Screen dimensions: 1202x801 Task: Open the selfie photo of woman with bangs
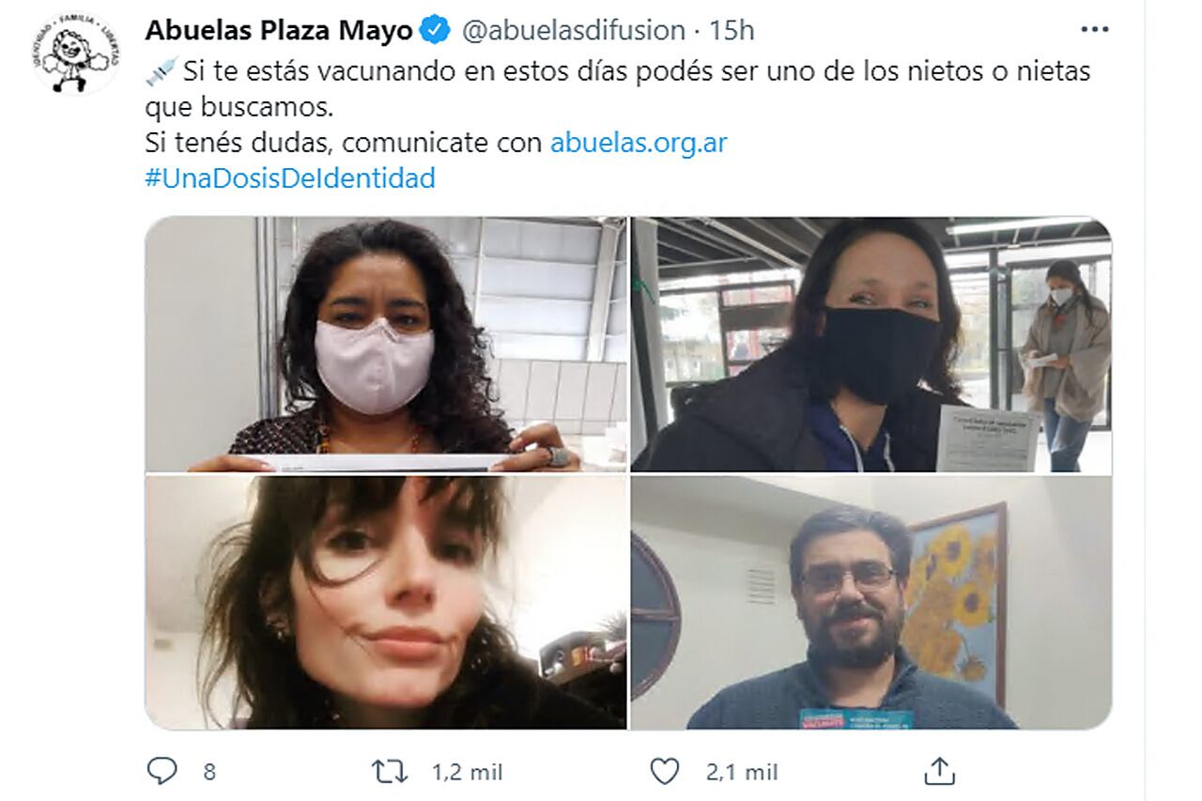pyautogui.click(x=386, y=602)
